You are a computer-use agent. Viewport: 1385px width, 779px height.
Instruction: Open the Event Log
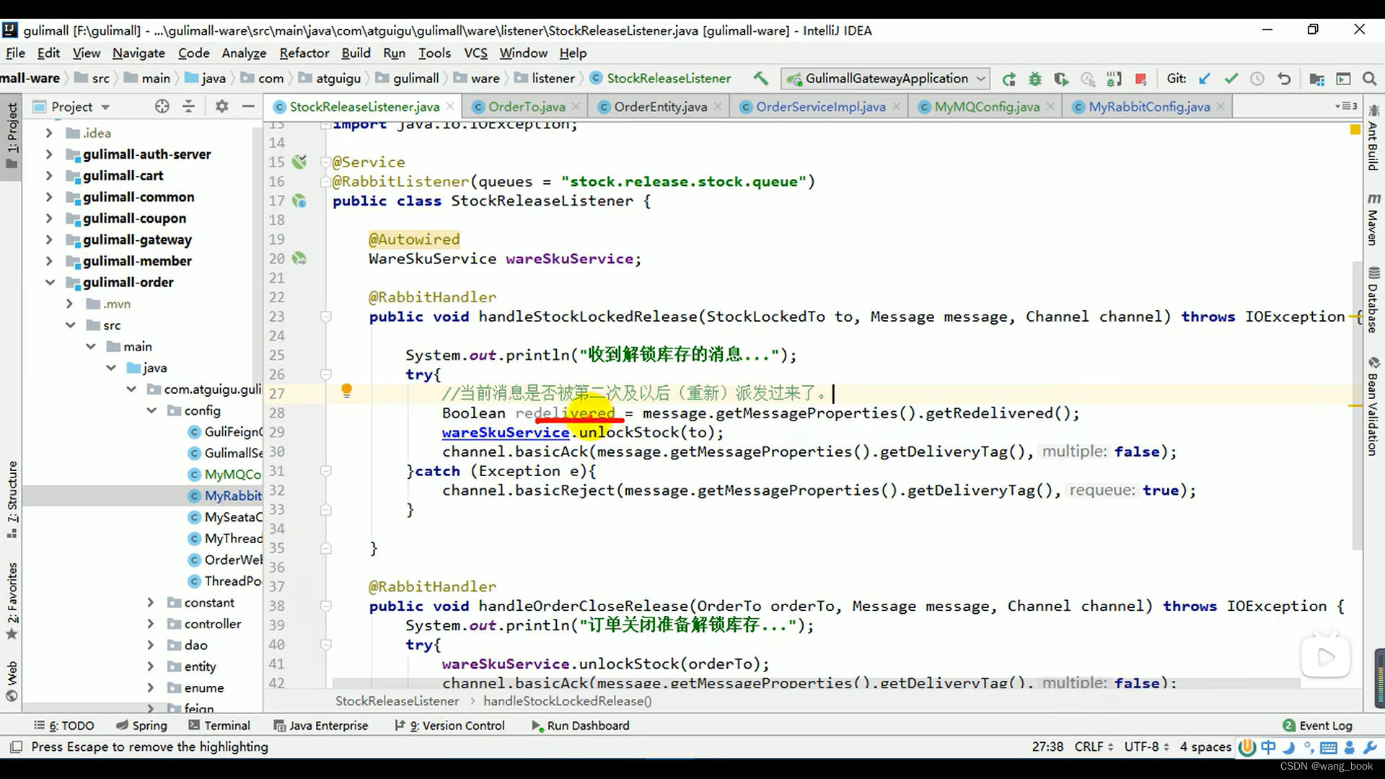point(1317,726)
